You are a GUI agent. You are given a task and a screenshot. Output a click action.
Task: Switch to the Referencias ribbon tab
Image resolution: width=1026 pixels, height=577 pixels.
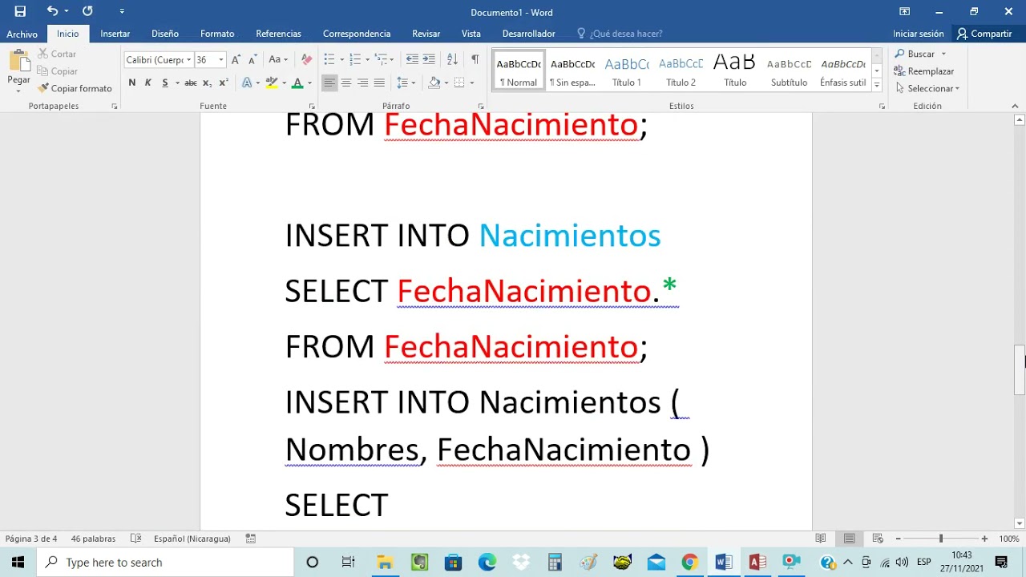[278, 34]
